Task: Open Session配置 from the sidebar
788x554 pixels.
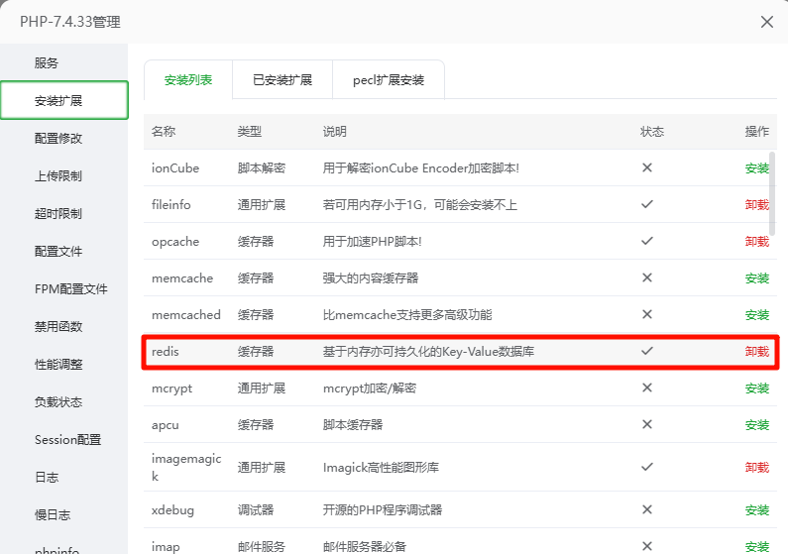Action: coord(67,440)
